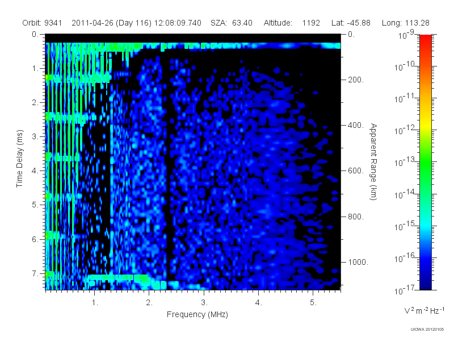Click the 4. tick label on time delay axis
The width and height of the screenshot is (454, 341).
pyautogui.click(x=35, y=171)
